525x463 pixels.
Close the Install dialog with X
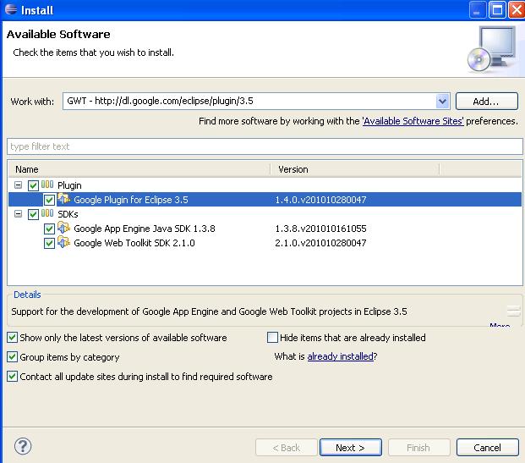point(517,9)
